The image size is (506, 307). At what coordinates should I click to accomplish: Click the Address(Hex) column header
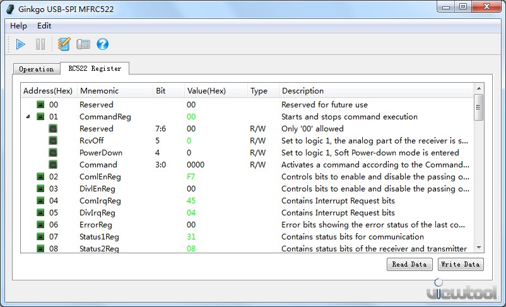coord(49,91)
